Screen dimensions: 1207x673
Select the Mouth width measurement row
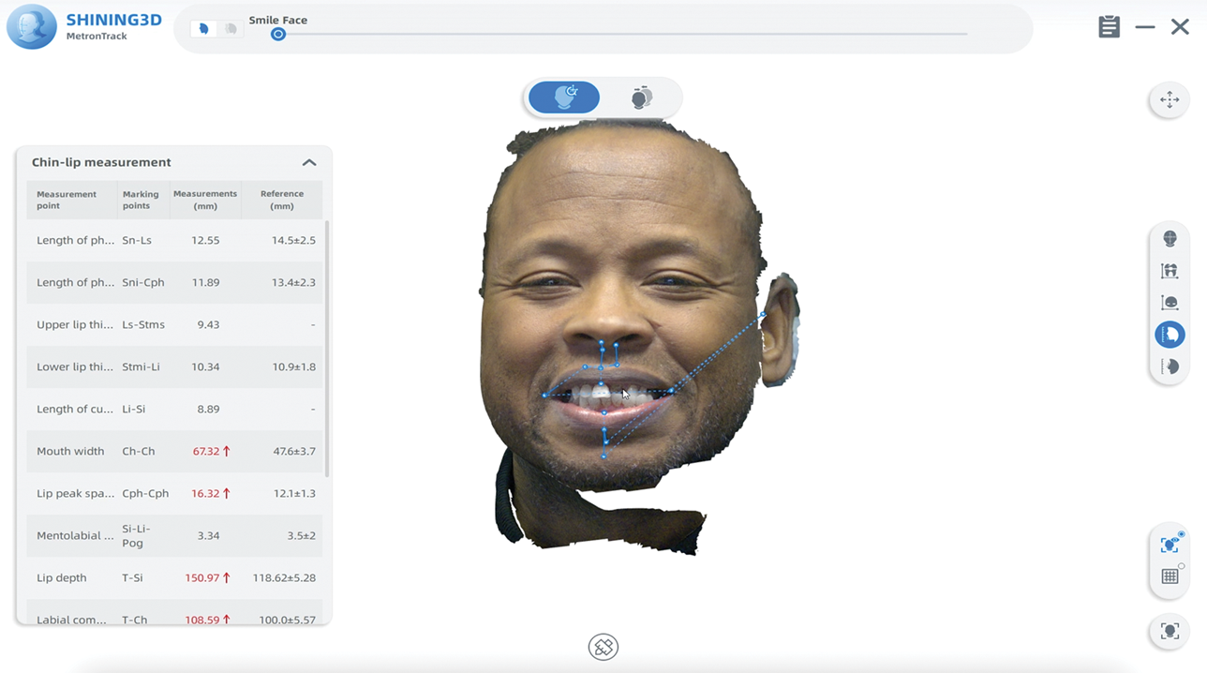pos(174,451)
